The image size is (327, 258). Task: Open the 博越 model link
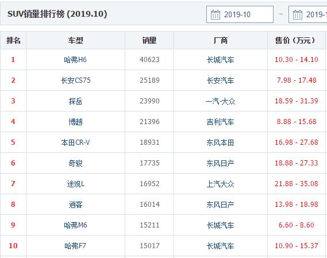(x=75, y=122)
